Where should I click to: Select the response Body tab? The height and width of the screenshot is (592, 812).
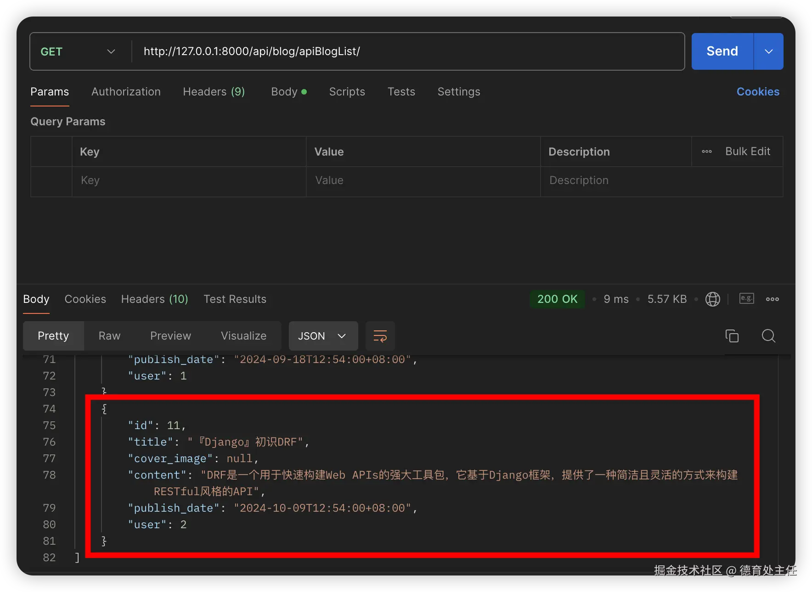(36, 299)
